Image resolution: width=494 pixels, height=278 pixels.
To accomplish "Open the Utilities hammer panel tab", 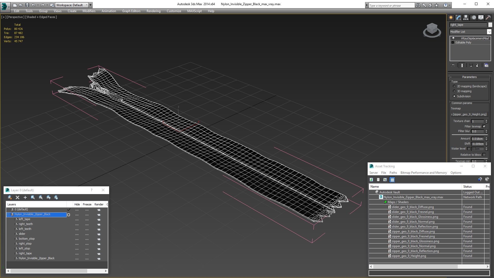I will point(488,18).
